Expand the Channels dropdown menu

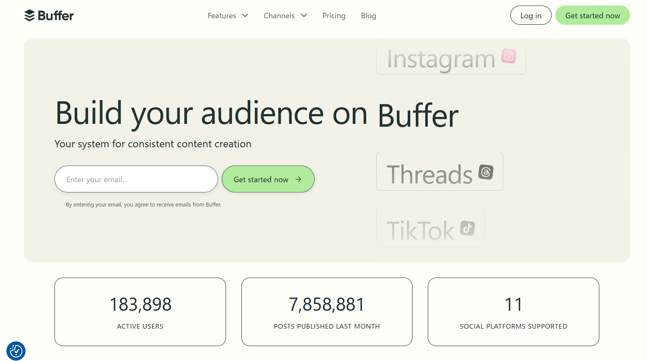click(279, 15)
